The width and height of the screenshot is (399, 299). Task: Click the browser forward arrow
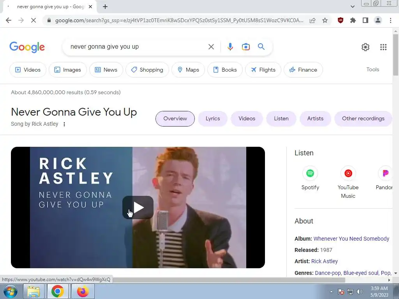tap(21, 20)
